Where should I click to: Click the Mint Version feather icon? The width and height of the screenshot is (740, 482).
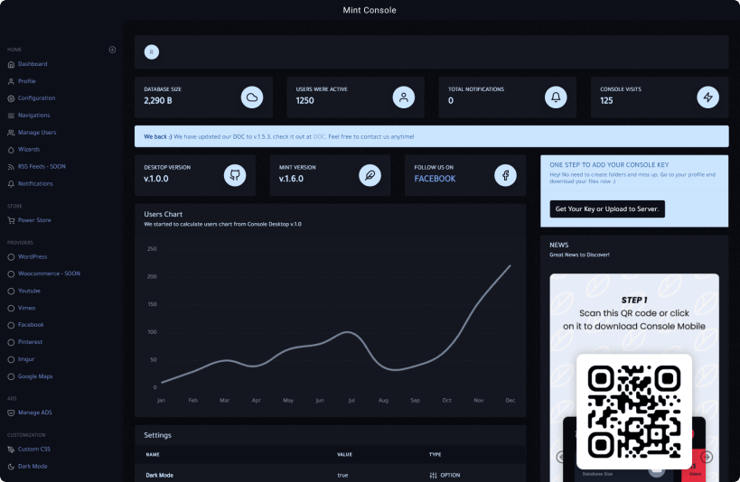click(x=370, y=175)
